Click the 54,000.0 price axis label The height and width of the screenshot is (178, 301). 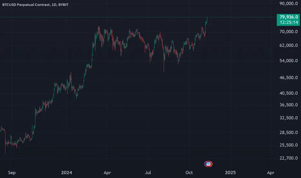289,61
